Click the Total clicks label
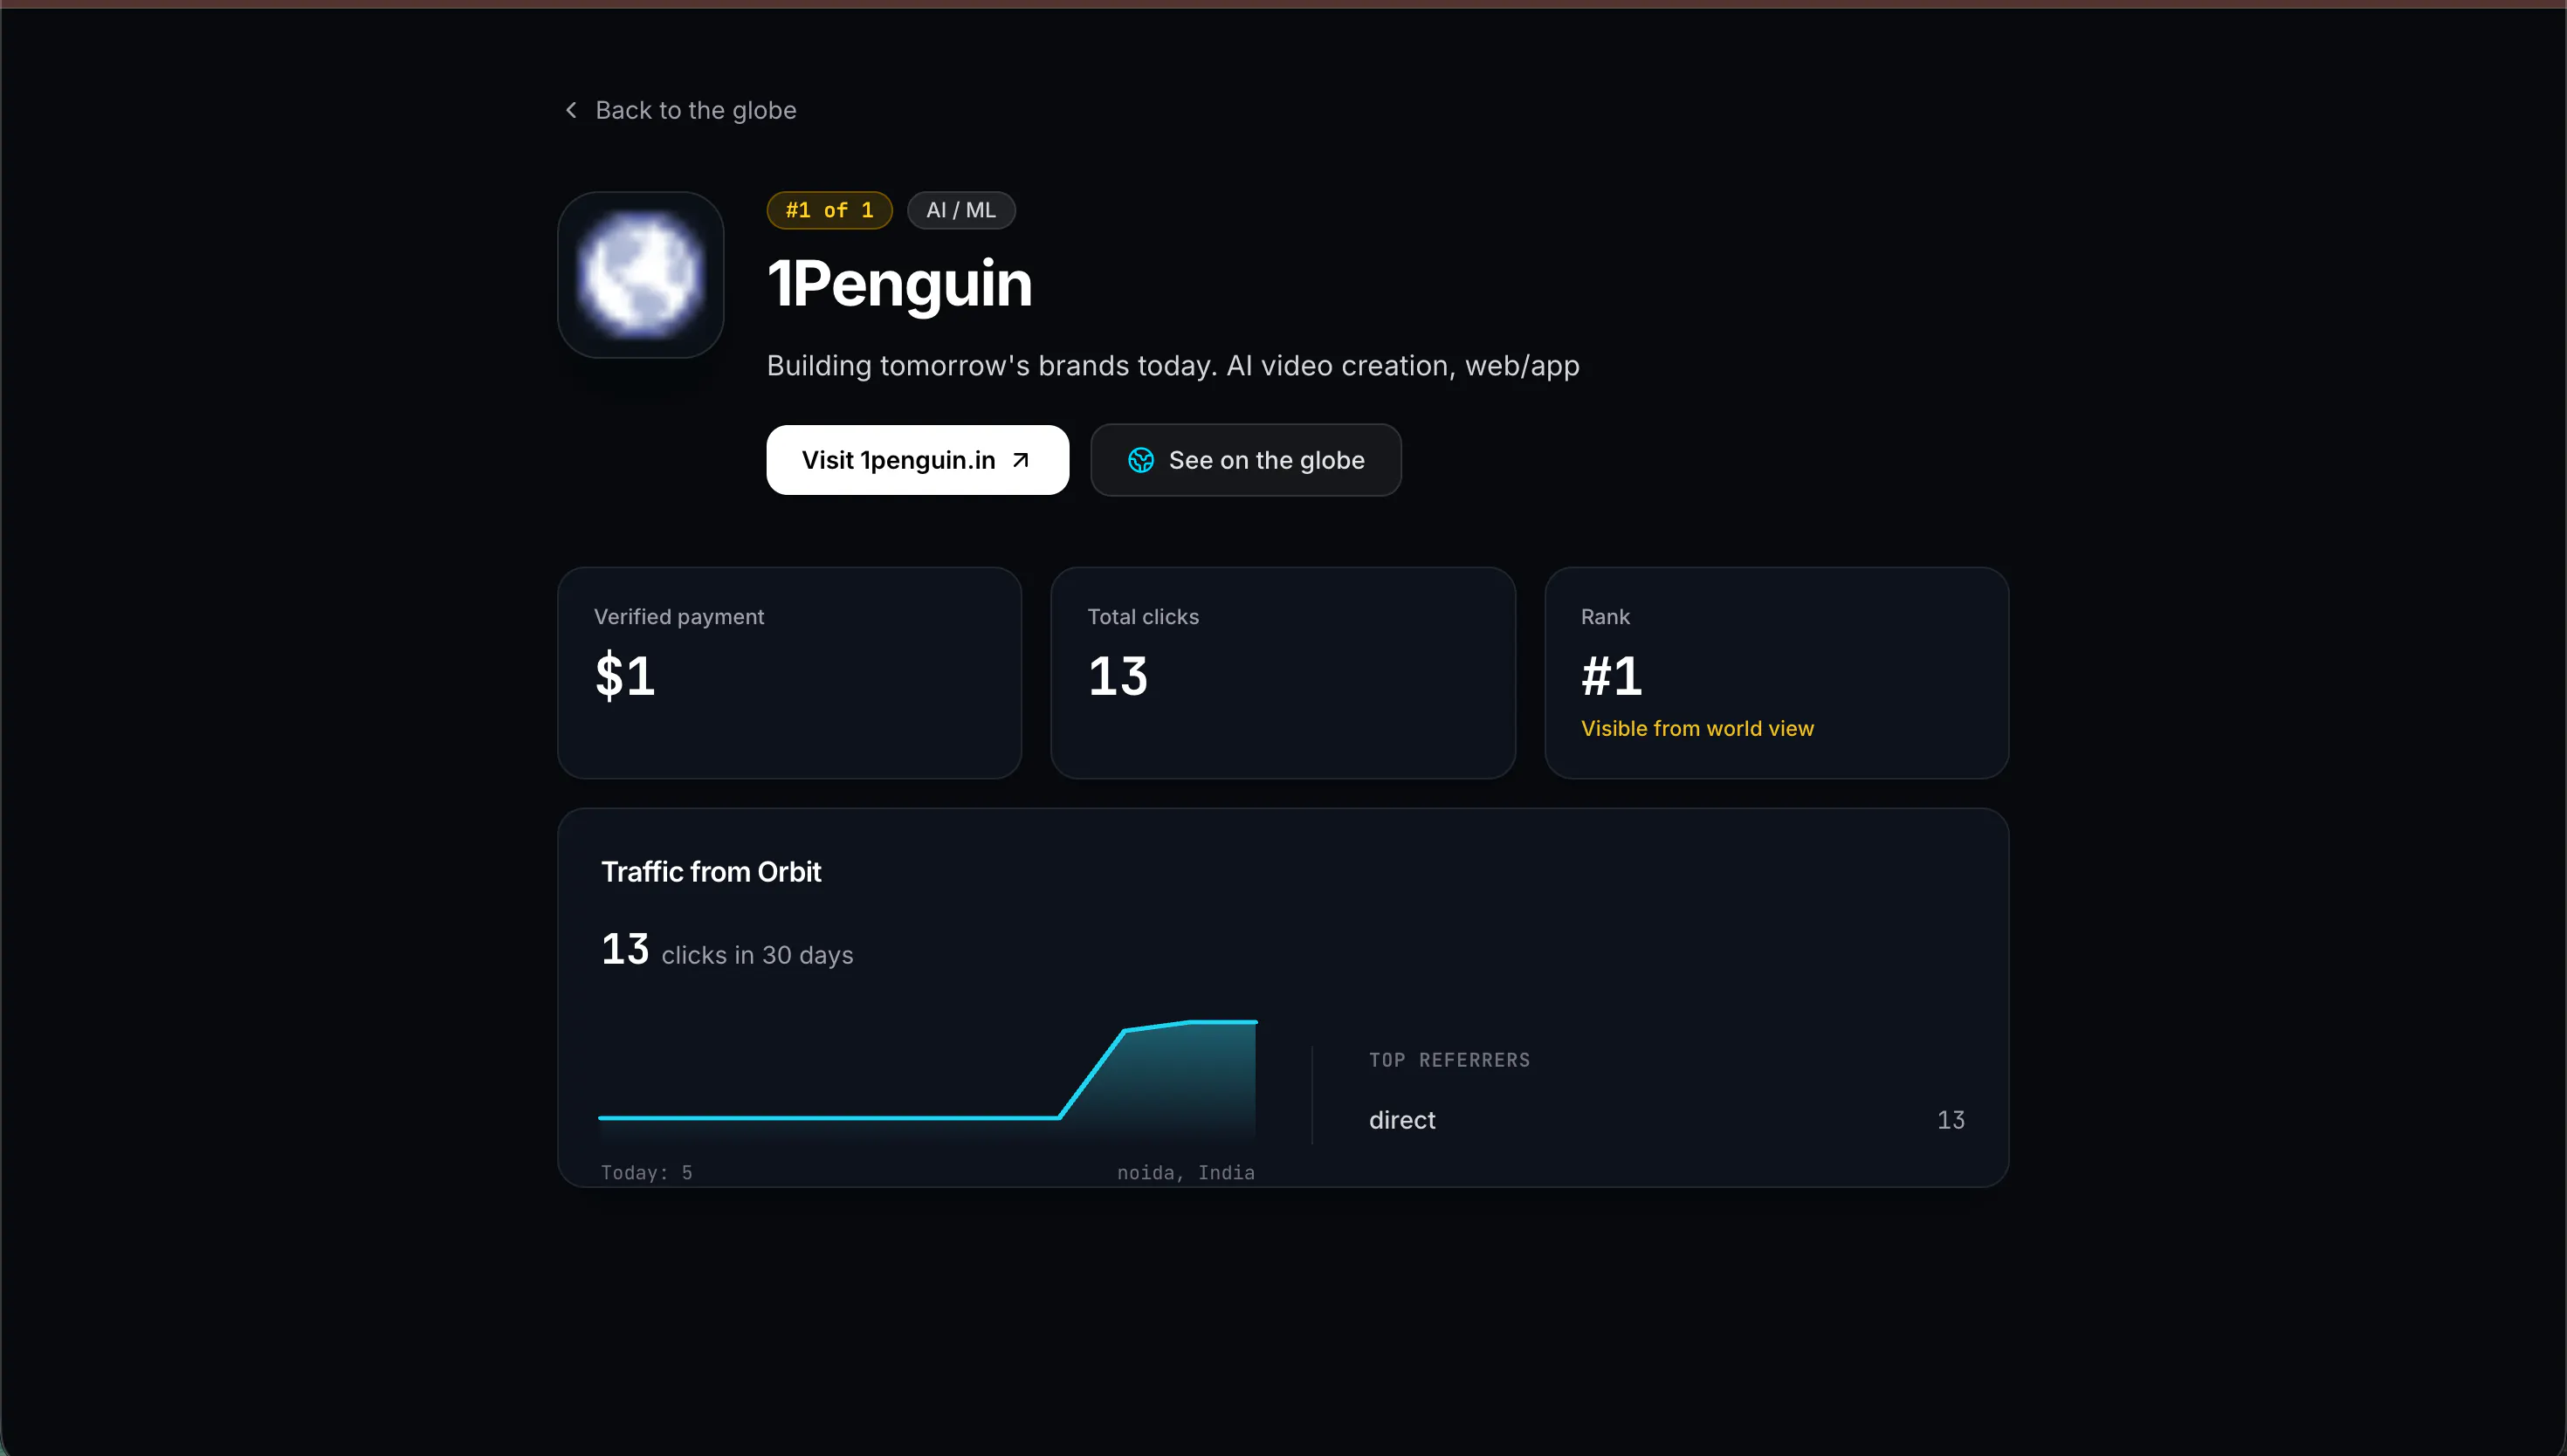This screenshot has width=2567, height=1456. [1143, 617]
